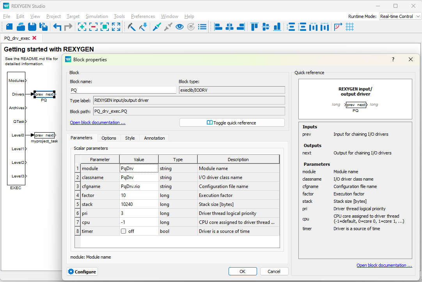Switch to the Annotation tab
This screenshot has width=422, height=282.
point(154,138)
